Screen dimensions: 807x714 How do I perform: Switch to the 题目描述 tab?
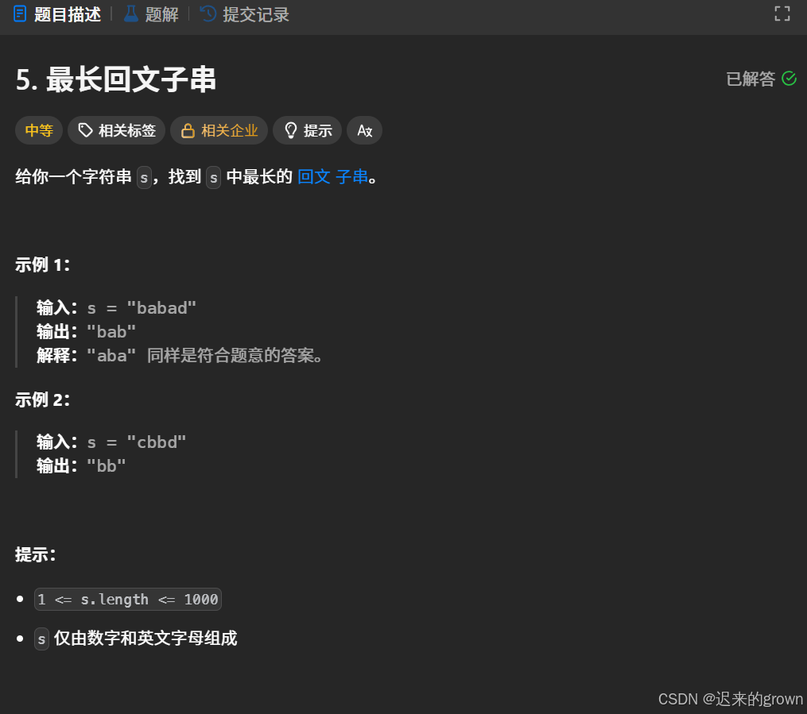click(x=56, y=14)
